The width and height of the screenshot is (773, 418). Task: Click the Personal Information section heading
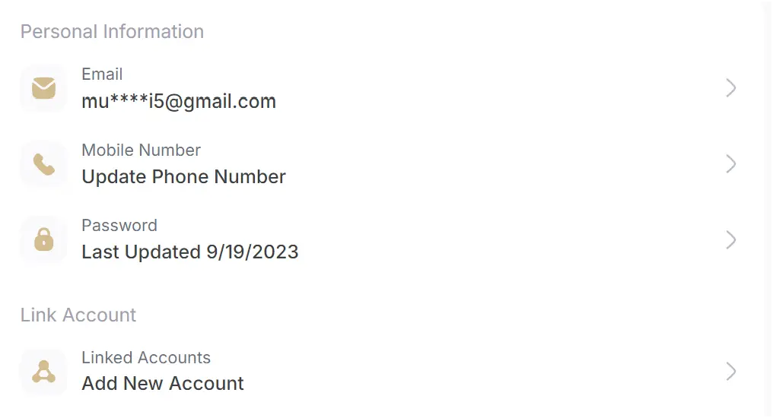(112, 32)
